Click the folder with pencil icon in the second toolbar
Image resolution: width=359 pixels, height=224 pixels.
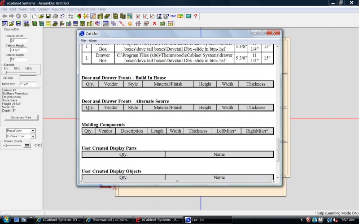point(12,24)
